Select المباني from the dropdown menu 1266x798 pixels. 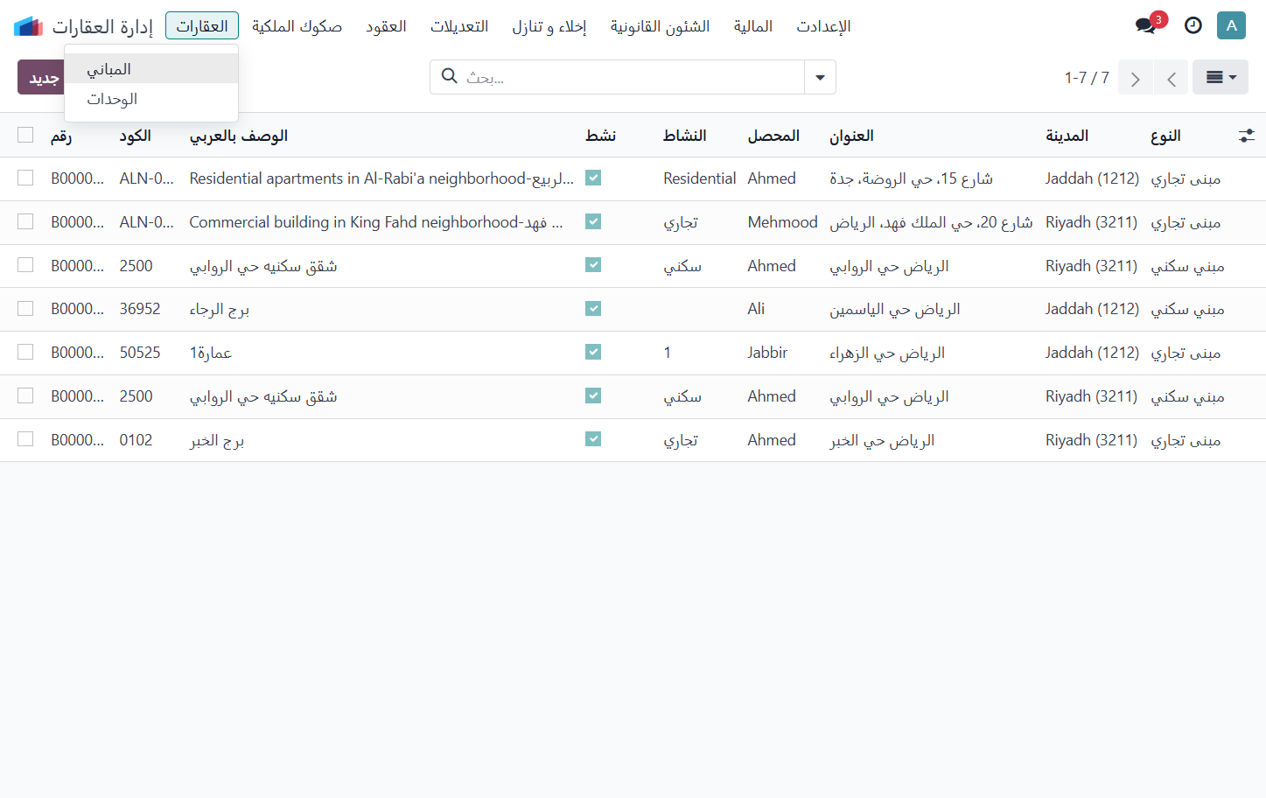pos(151,68)
